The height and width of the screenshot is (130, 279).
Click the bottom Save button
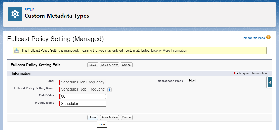(92, 117)
